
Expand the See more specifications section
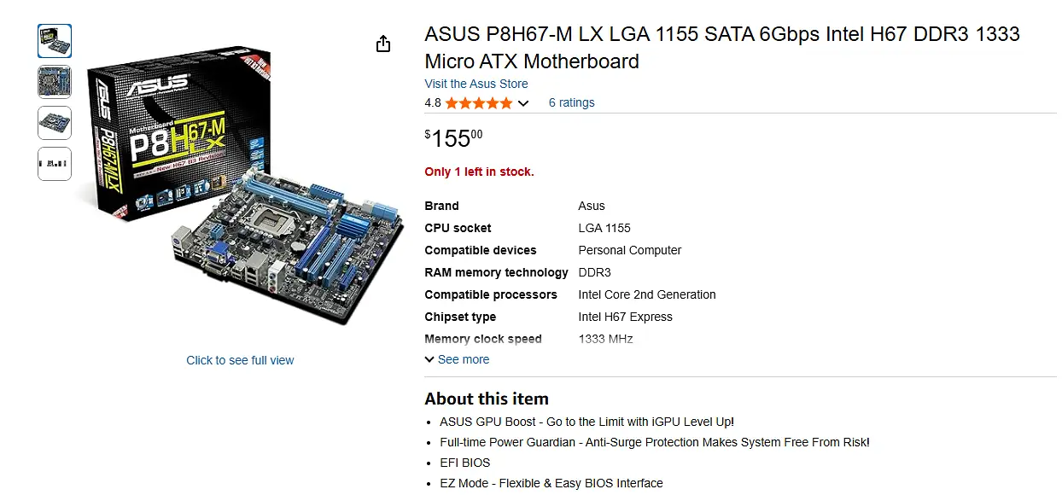coord(464,359)
